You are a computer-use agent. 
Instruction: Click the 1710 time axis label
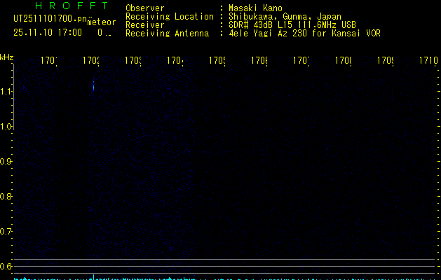click(428, 60)
